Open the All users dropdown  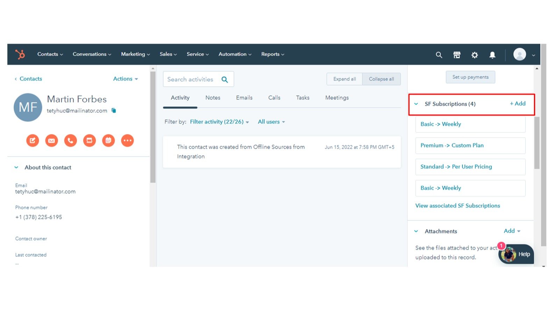(271, 122)
